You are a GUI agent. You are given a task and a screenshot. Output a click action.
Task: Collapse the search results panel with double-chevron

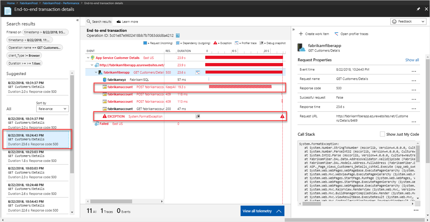77,20
